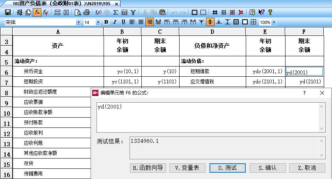This screenshot has width=332, height=179.
Task: Open the font size 14 dropdown
Action: pos(98,22)
